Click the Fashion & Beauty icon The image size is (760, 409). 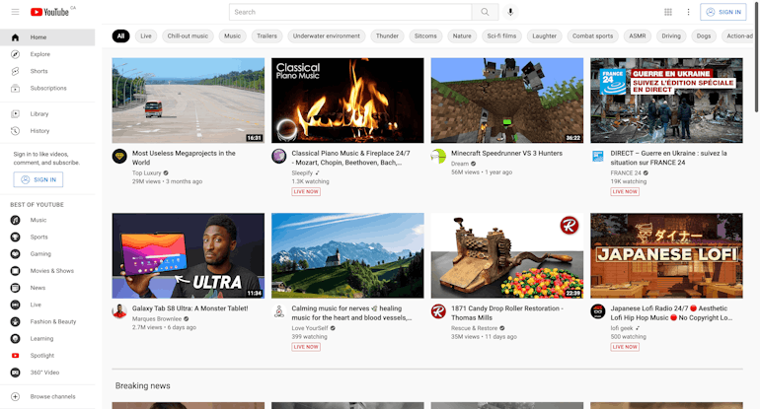(x=16, y=321)
